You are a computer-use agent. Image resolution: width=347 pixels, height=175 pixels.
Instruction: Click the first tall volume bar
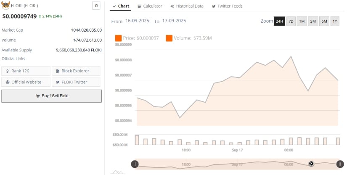point(137,140)
